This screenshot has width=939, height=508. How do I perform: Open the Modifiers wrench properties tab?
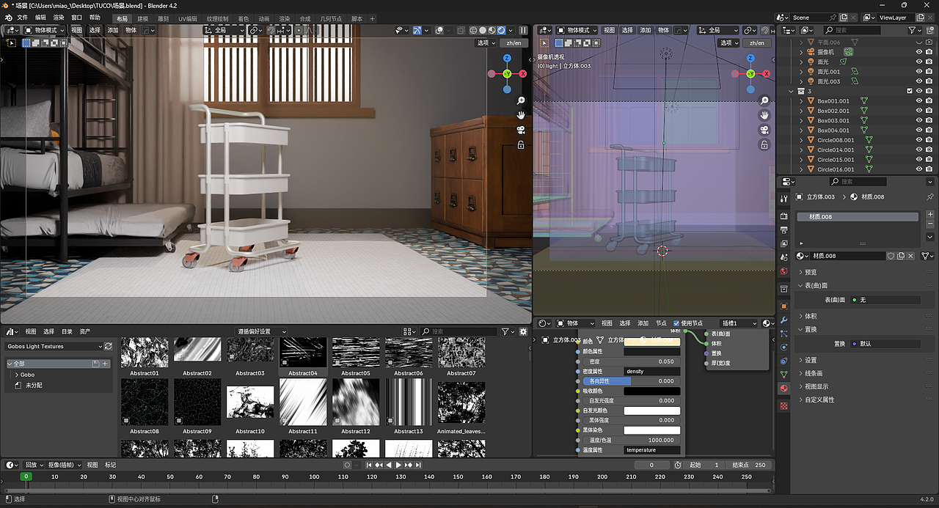coord(783,320)
